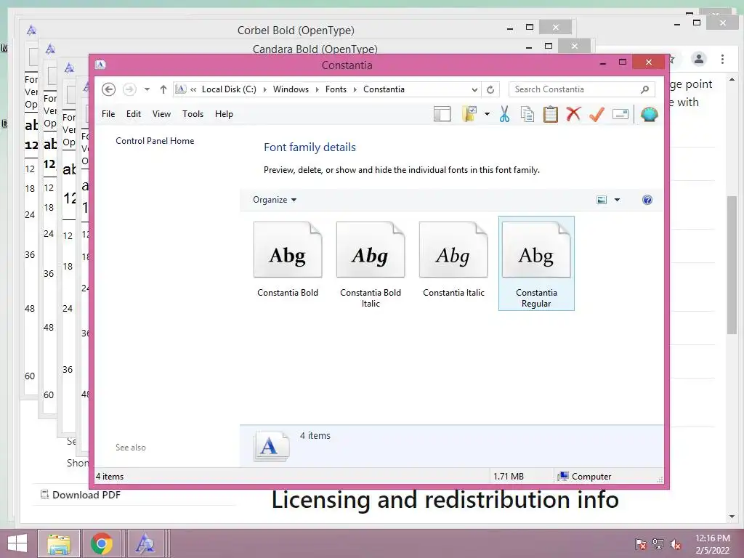This screenshot has width=744, height=558.
Task: Click the teal shell icon in toolbar
Action: [649, 114]
